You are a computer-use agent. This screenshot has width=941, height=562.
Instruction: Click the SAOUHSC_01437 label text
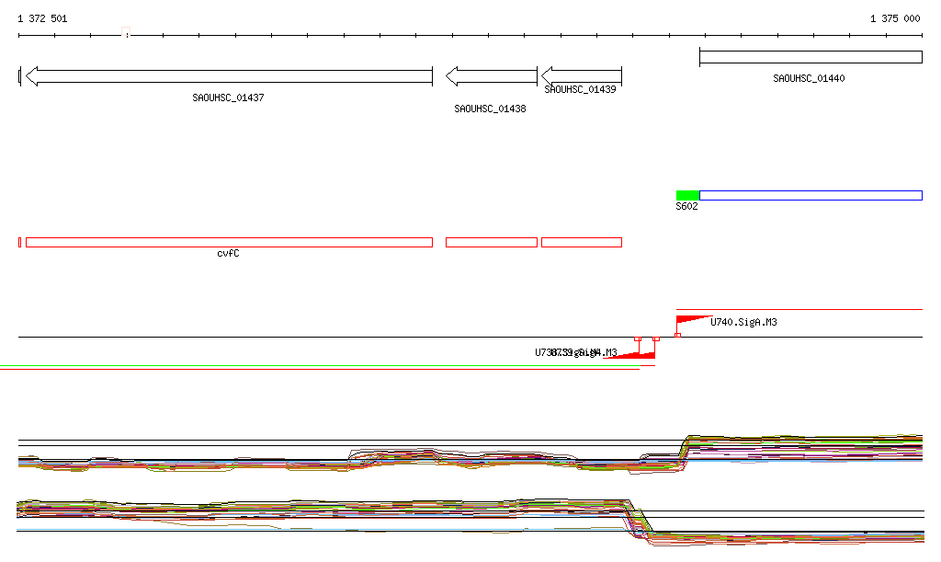(x=228, y=97)
